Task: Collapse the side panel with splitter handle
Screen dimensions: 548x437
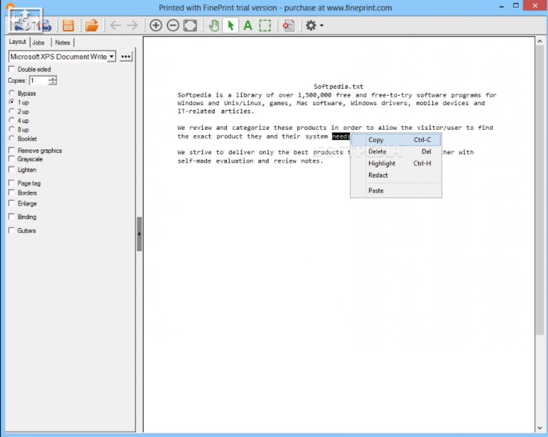Action: [x=139, y=234]
